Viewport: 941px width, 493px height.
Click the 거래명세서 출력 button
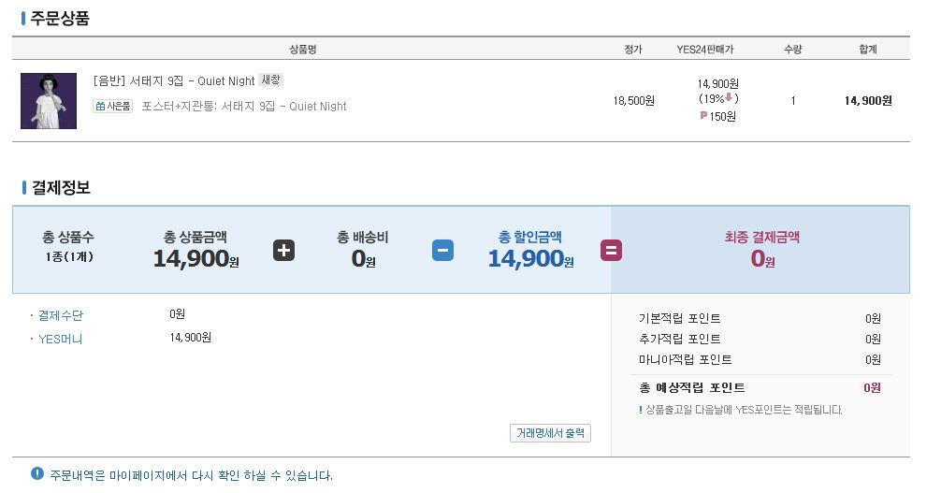pyautogui.click(x=550, y=433)
